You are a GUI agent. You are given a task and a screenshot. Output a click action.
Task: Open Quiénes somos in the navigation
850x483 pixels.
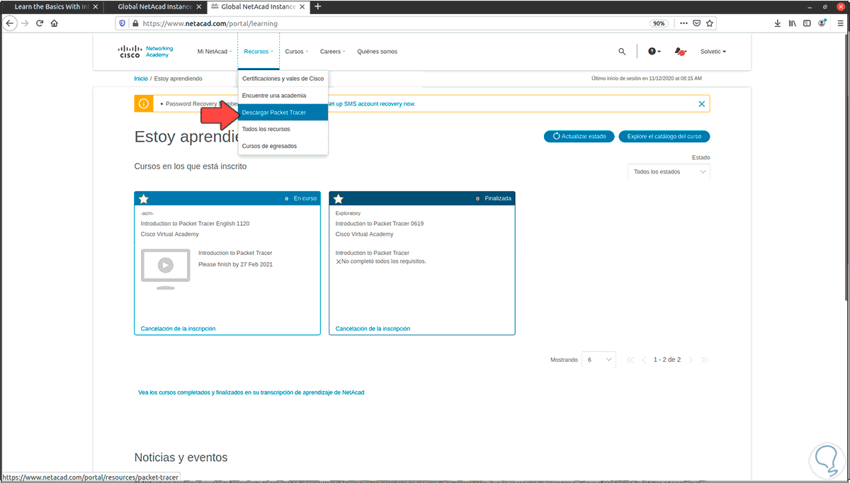click(x=377, y=52)
